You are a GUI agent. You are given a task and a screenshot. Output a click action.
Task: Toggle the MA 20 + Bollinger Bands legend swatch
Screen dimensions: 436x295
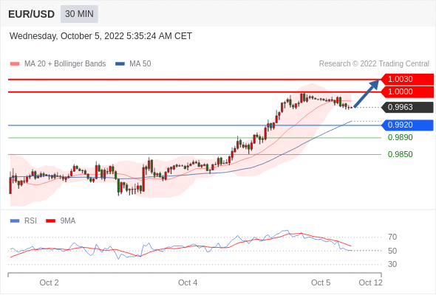[x=15, y=64]
